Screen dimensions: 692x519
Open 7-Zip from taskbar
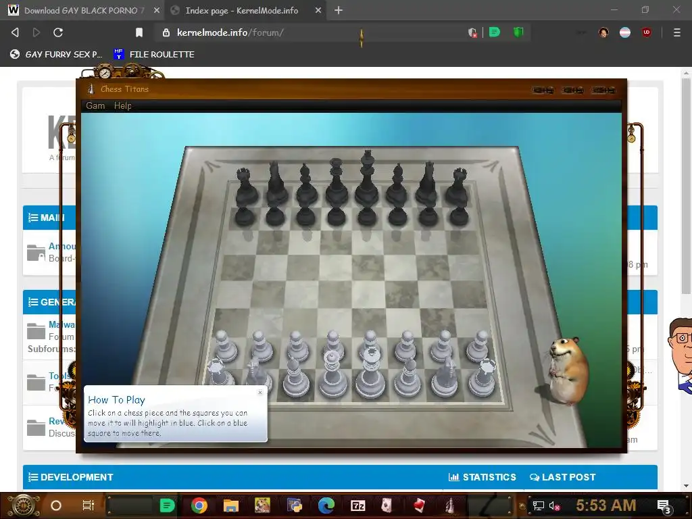tap(358, 505)
